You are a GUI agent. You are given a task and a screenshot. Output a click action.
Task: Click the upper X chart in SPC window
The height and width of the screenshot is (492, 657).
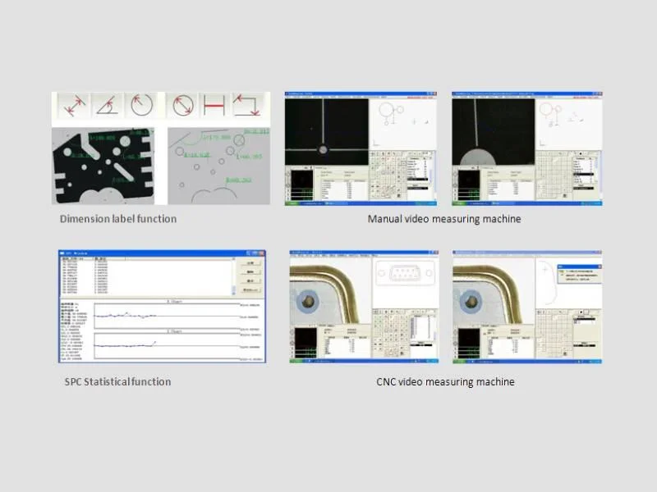pos(164,315)
